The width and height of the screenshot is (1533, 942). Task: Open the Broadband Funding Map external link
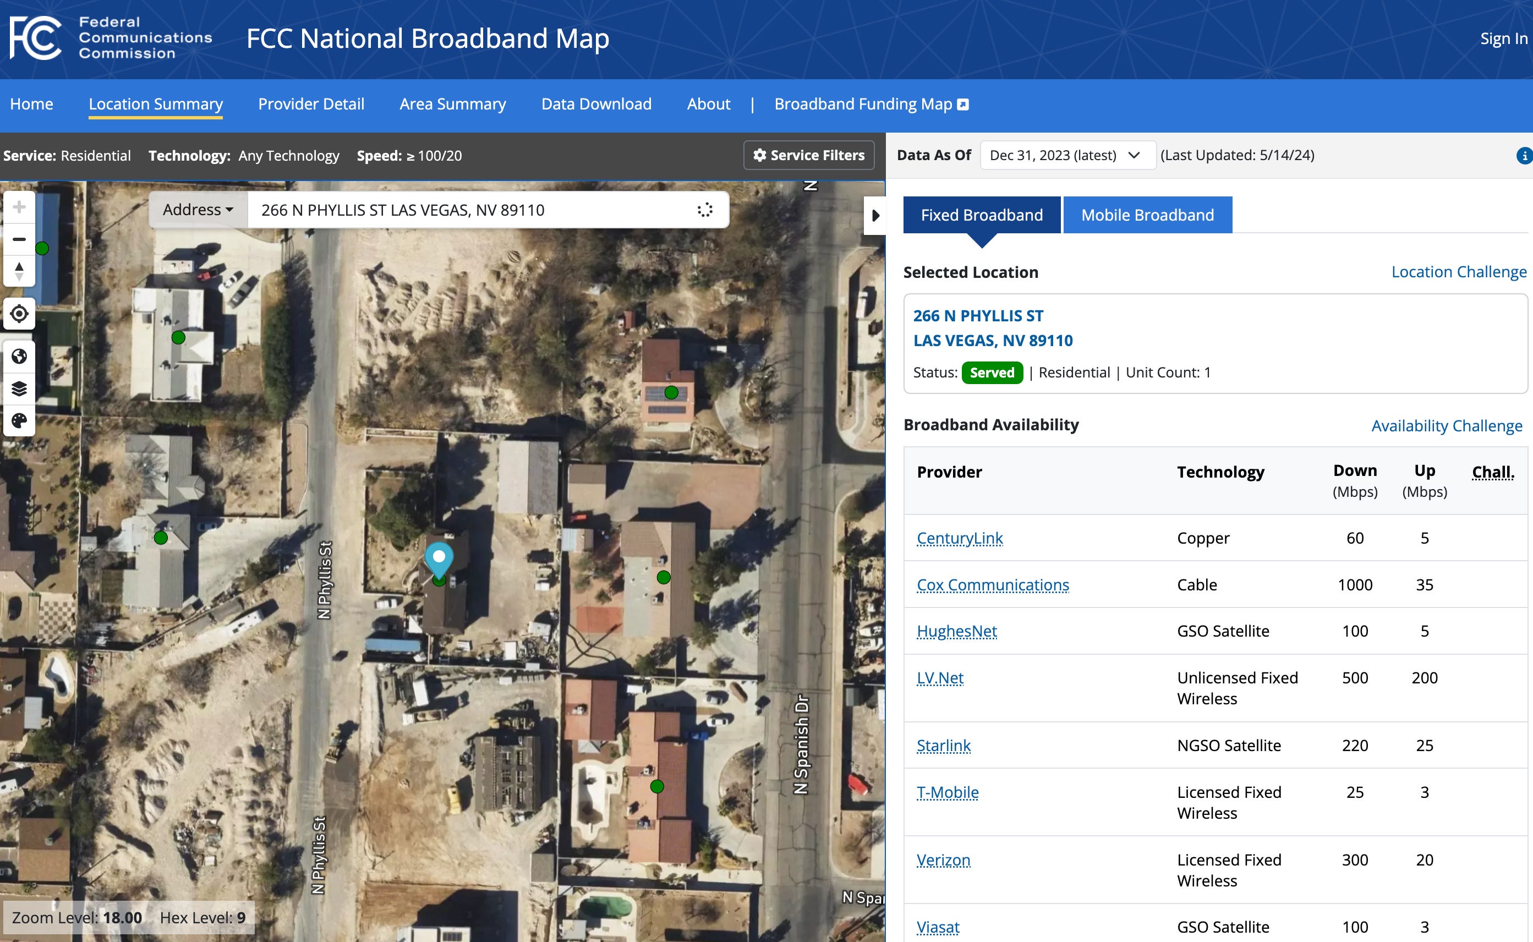[x=872, y=104]
